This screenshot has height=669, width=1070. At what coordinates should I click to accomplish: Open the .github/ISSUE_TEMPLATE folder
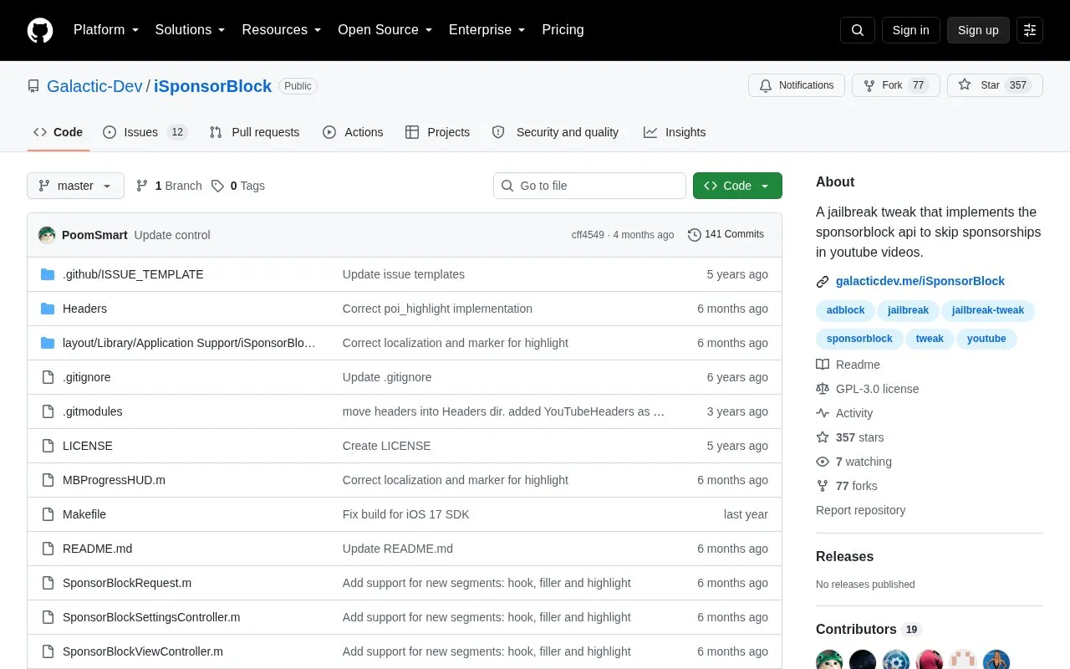pos(133,274)
